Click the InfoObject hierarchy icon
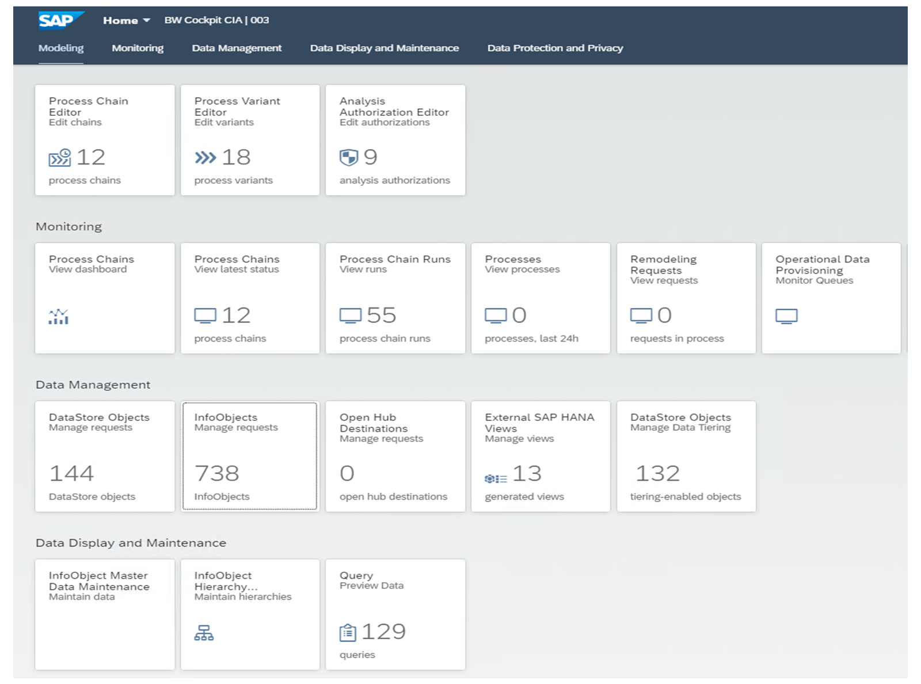921x684 pixels. 204,633
